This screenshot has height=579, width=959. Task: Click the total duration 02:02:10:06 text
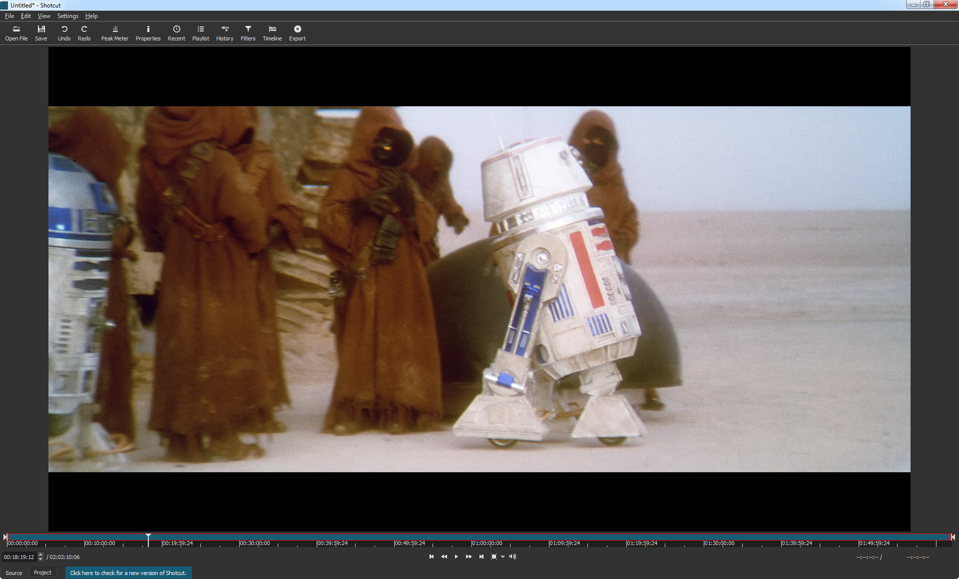click(64, 557)
